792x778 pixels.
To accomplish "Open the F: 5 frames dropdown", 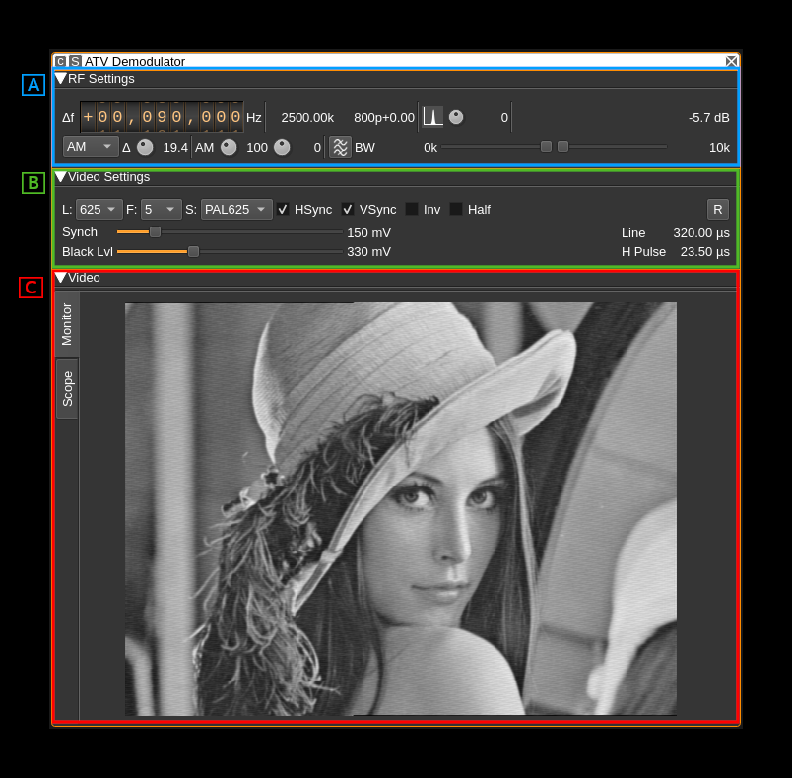I will [x=162, y=210].
